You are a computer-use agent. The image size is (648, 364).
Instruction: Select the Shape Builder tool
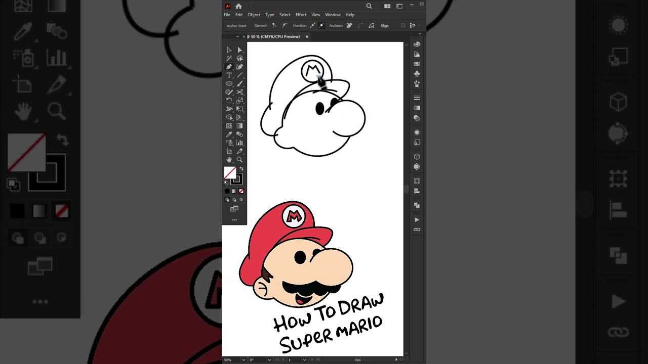(229, 117)
